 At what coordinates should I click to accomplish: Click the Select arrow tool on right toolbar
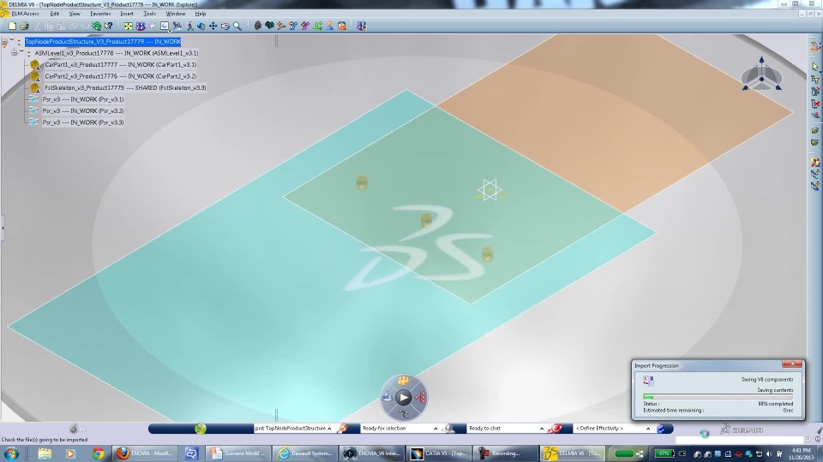[815, 67]
